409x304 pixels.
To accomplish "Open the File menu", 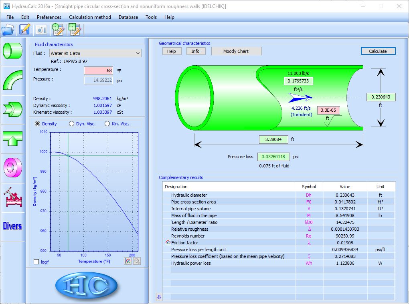I will pyautogui.click(x=10, y=17).
